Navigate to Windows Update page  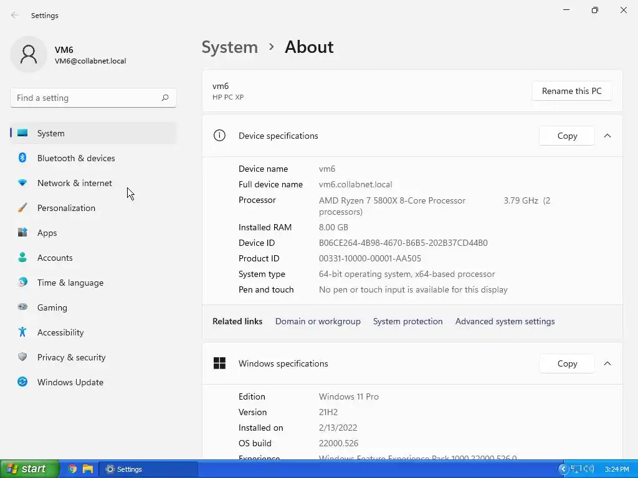[93, 382]
